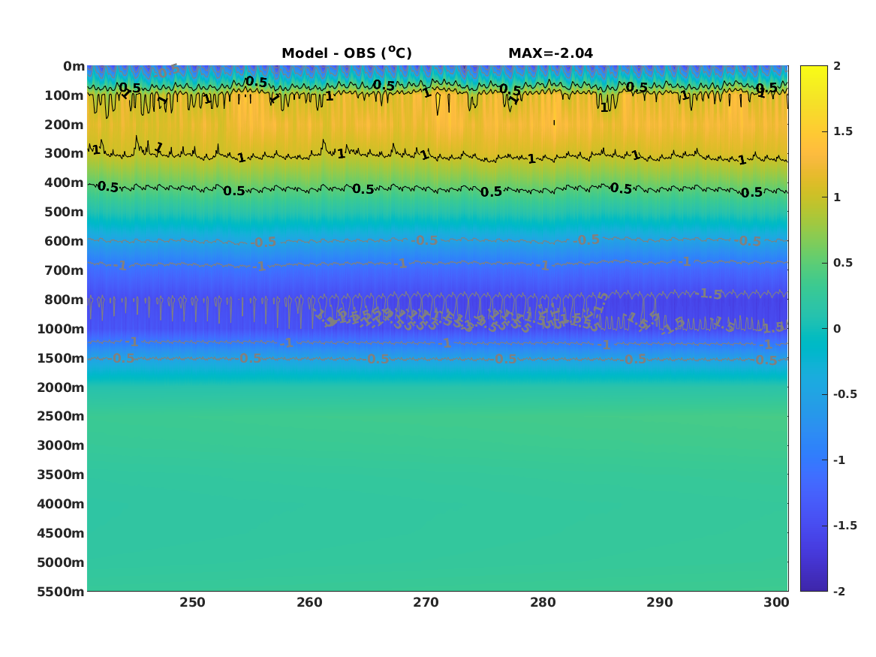Screen dimensions: 876x657
Task: Select the "3000m" depth axis label
Action: 61,445
